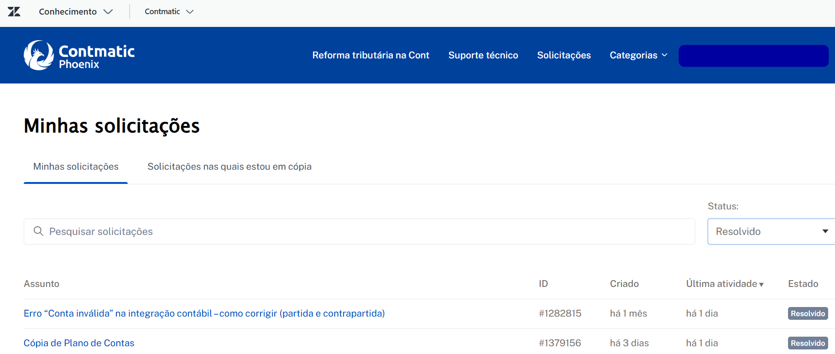
Task: Open Solicitações in the header nav
Action: 564,55
